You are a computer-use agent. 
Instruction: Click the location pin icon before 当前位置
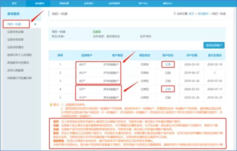coord(175,13)
